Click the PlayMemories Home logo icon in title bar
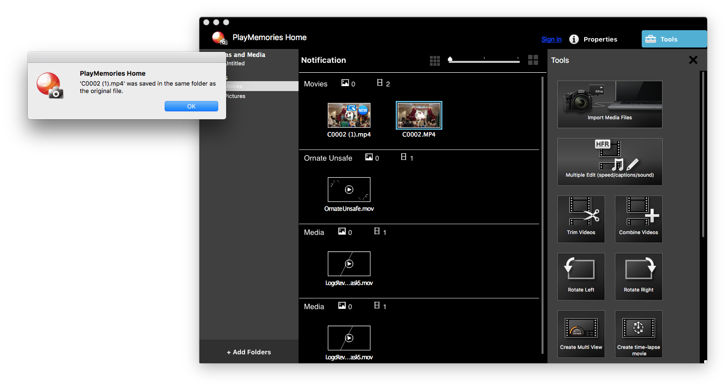 coord(220,38)
